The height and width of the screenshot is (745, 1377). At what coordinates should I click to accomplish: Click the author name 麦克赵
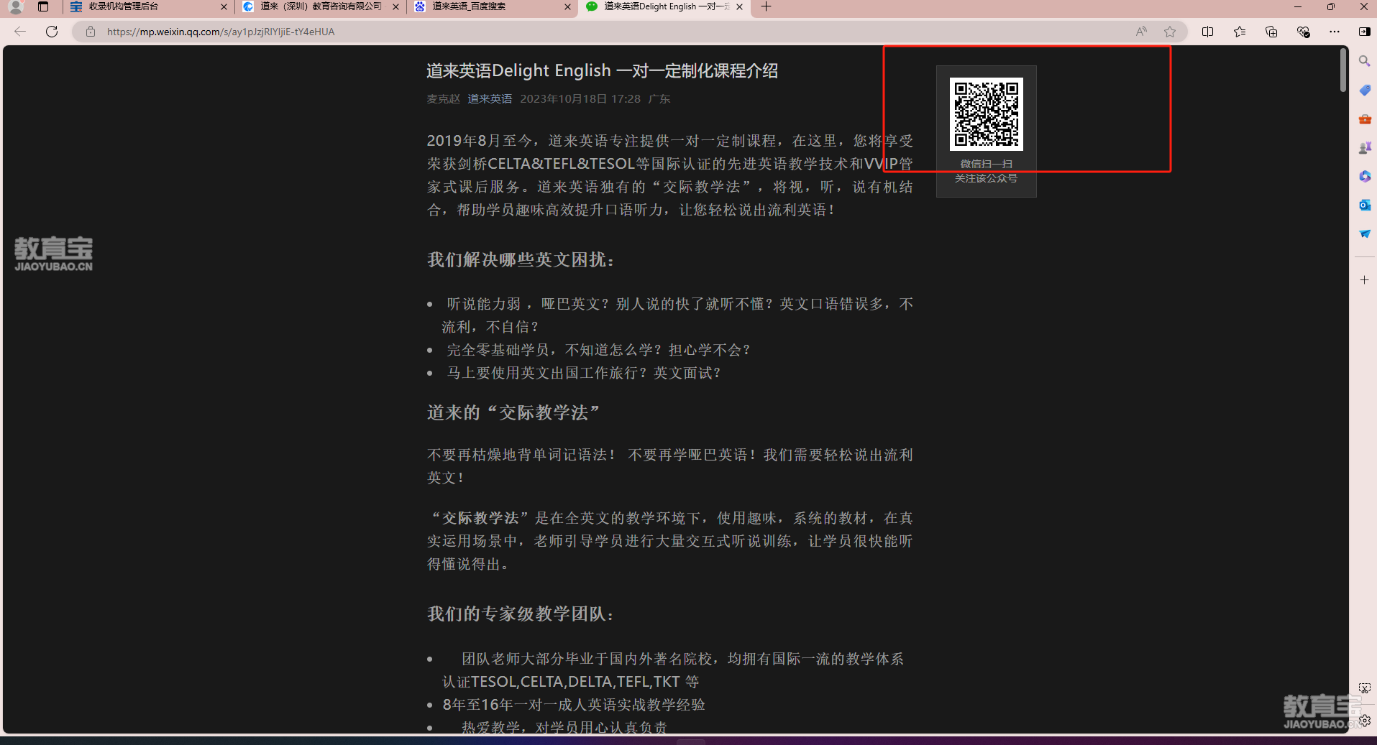(443, 99)
